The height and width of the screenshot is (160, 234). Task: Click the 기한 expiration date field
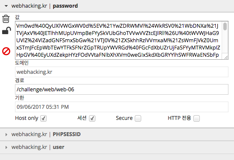pyautogui.click(x=121, y=107)
